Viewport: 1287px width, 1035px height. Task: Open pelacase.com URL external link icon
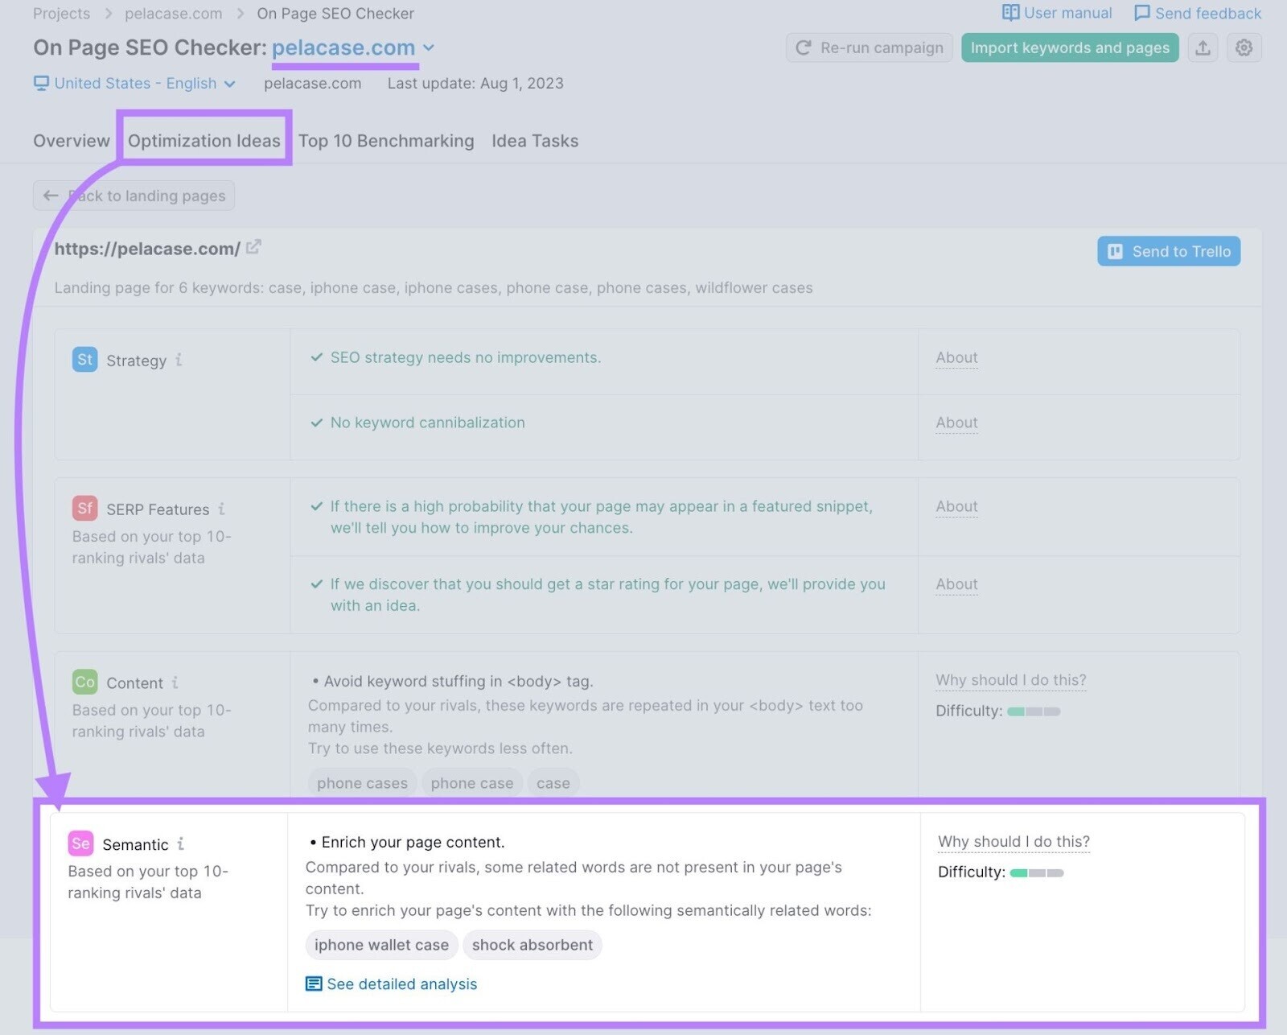(x=253, y=247)
